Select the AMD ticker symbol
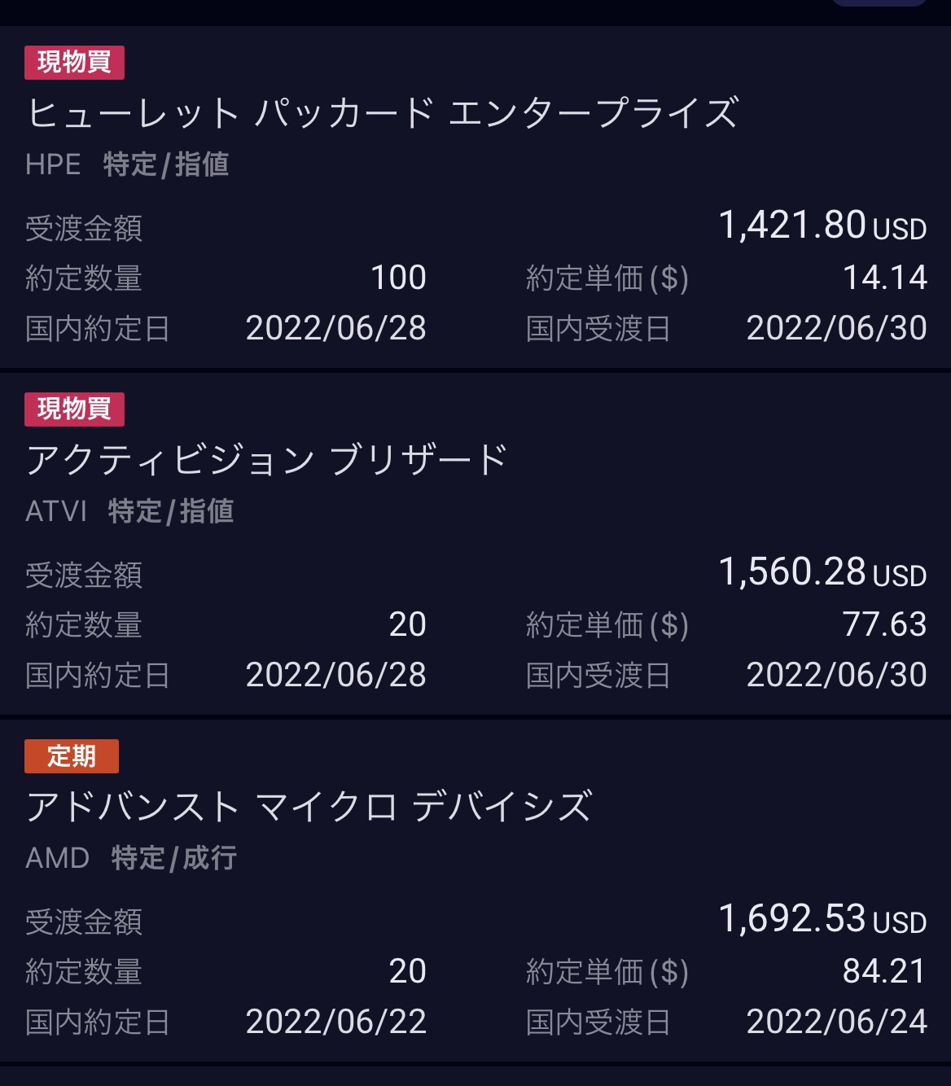The image size is (951, 1086). [57, 858]
